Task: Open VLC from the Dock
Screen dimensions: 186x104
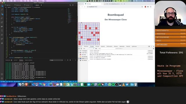Action: 124,84
